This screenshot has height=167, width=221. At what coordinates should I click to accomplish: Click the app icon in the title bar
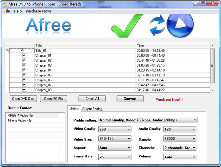(x=5, y=4)
